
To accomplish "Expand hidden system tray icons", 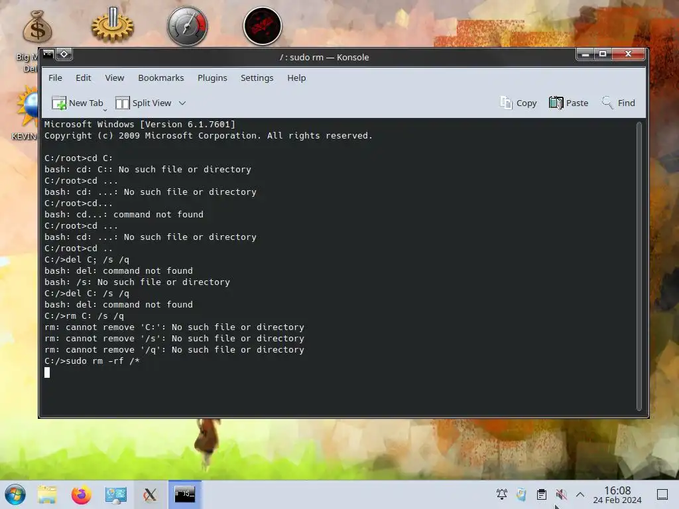I will pyautogui.click(x=580, y=494).
